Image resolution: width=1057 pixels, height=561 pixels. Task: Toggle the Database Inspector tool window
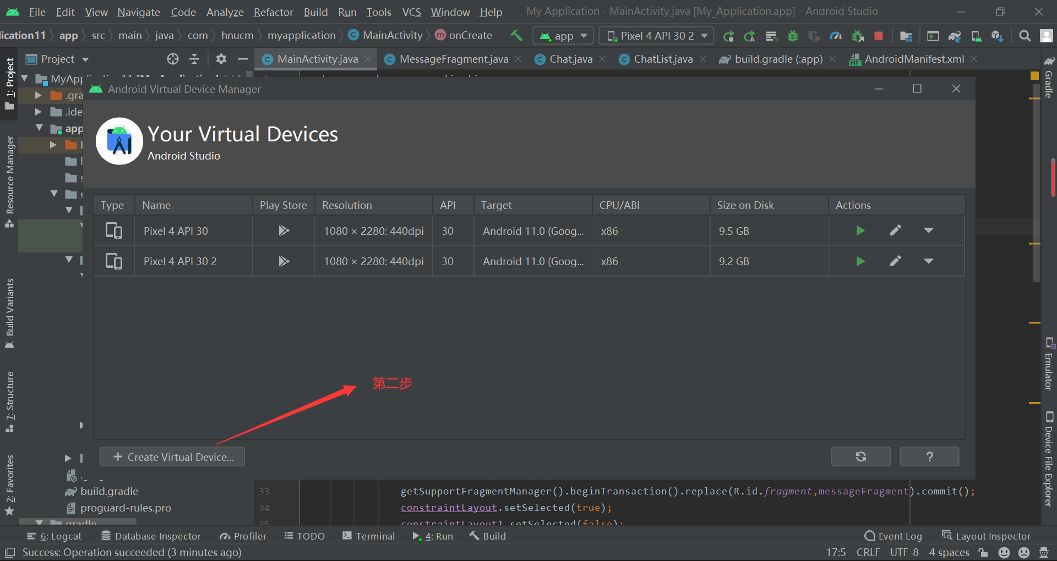pos(151,536)
